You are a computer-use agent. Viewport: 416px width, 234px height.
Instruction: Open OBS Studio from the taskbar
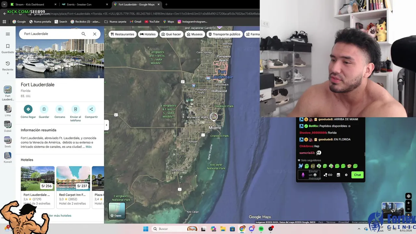(x=271, y=229)
